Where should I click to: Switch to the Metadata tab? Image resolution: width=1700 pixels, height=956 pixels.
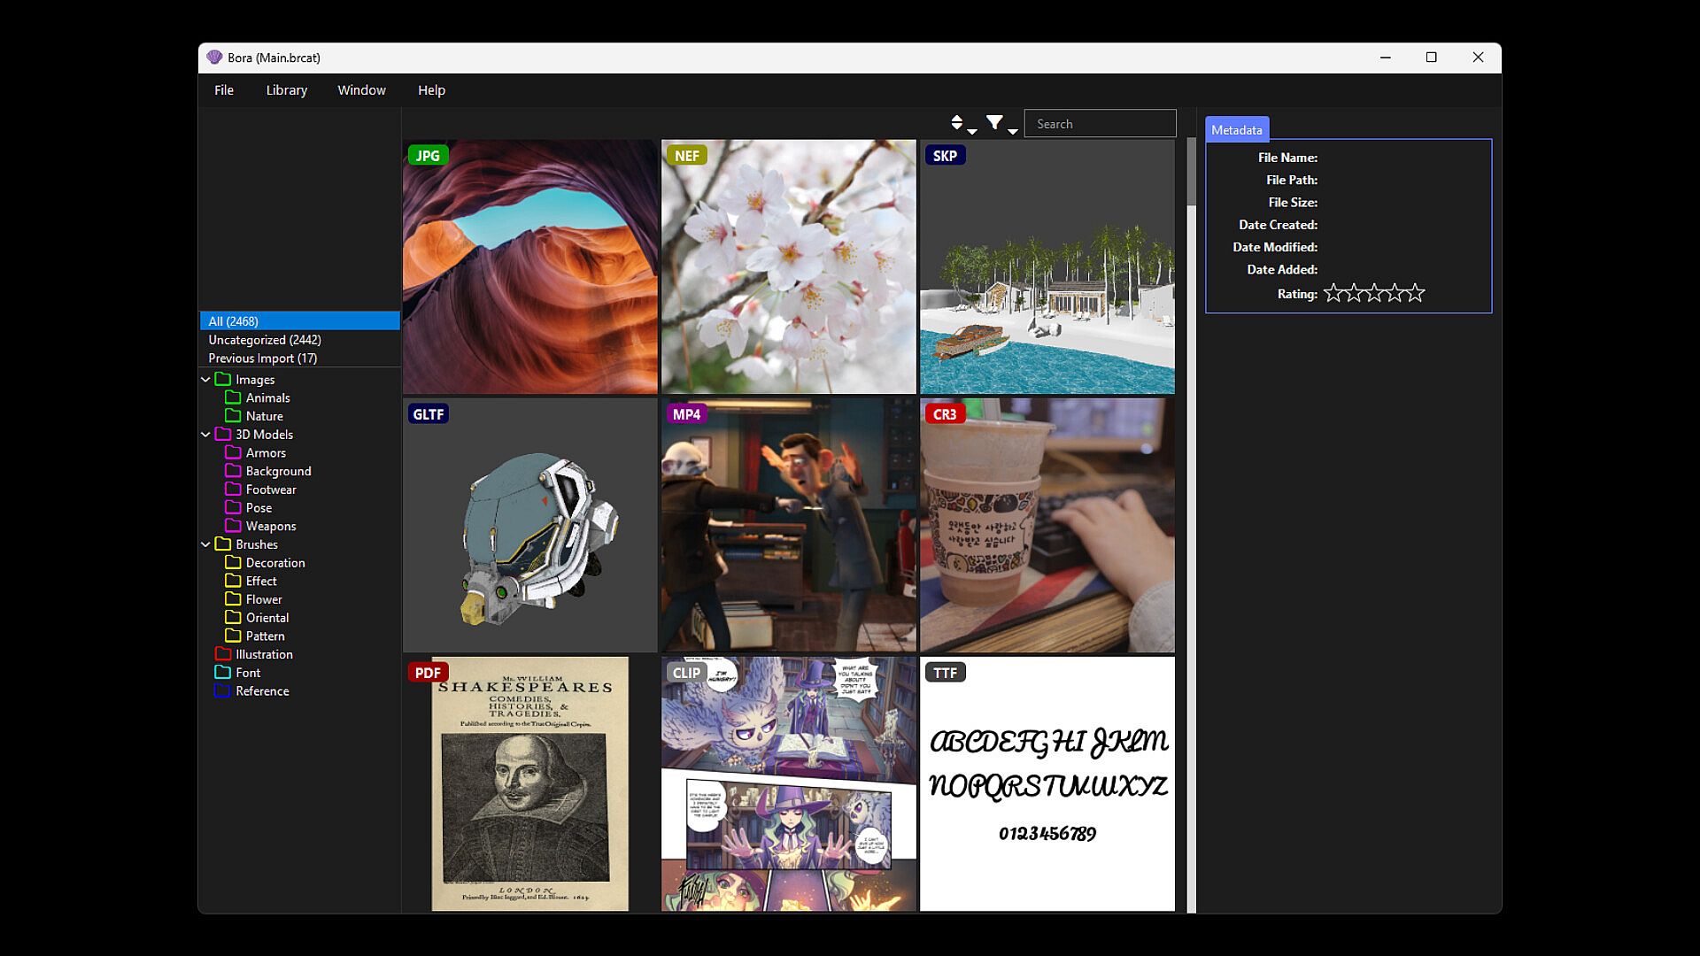1236,130
